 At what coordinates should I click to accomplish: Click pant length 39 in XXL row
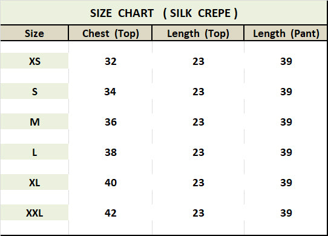point(286,213)
